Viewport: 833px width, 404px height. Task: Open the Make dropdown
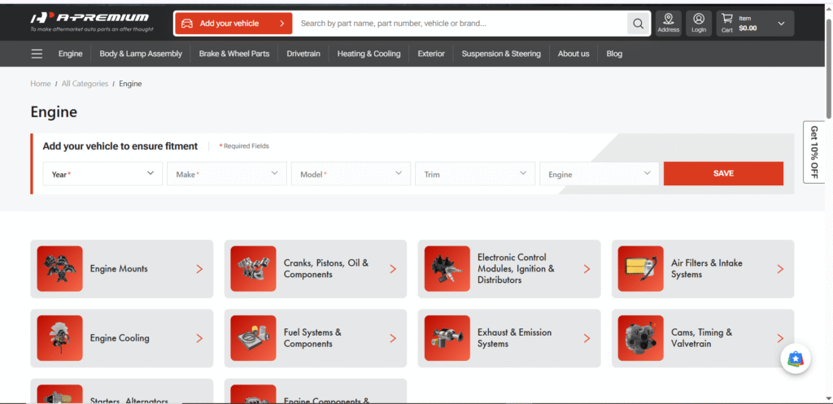227,174
